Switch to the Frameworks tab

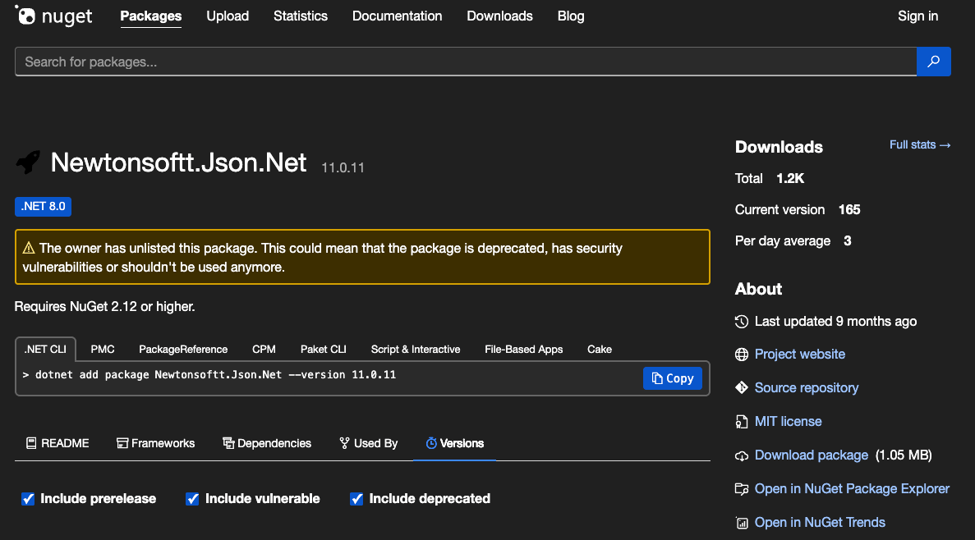pos(155,443)
